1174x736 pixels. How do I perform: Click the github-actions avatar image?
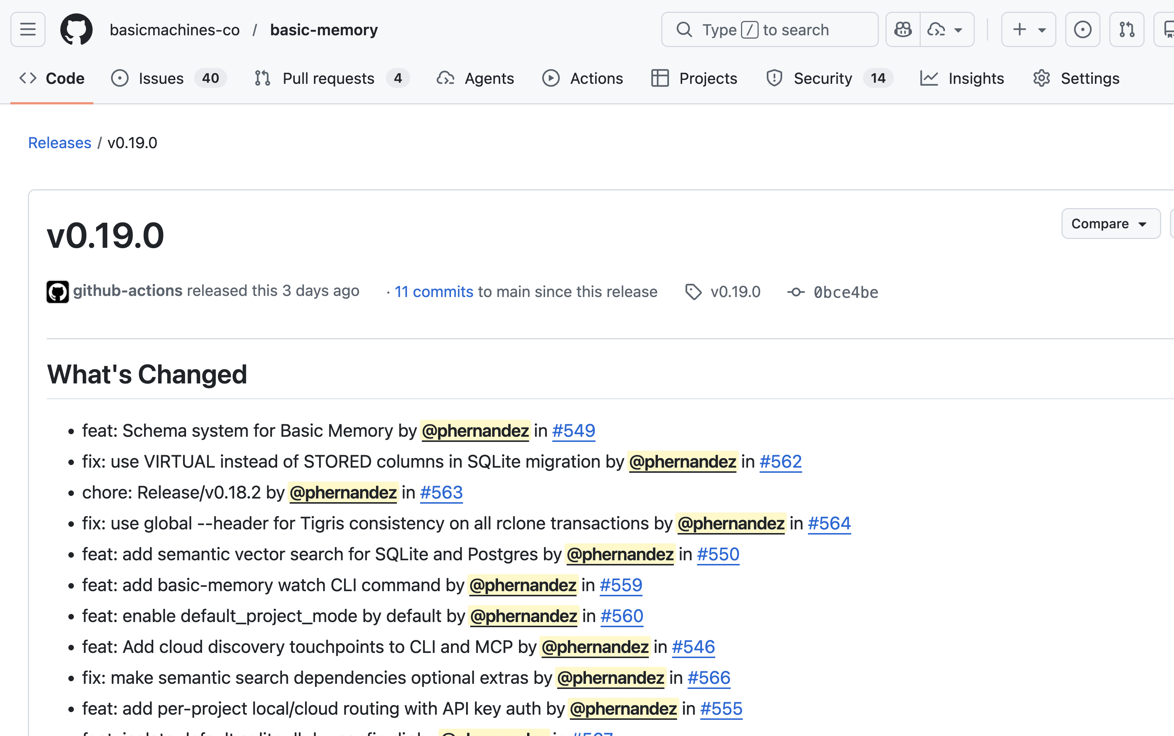[57, 292]
